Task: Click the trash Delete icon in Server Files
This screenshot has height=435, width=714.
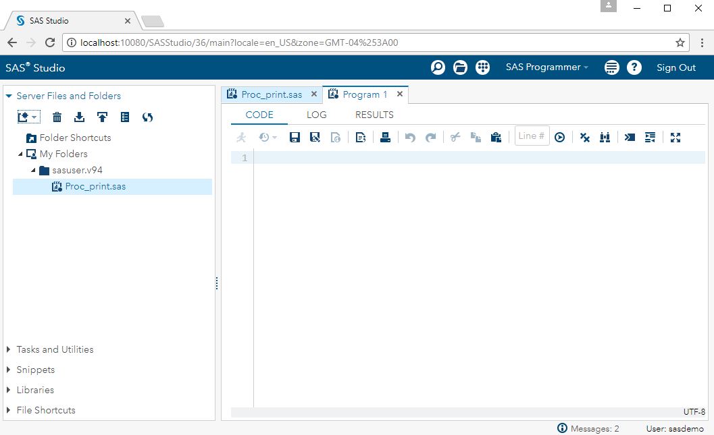Action: point(57,117)
